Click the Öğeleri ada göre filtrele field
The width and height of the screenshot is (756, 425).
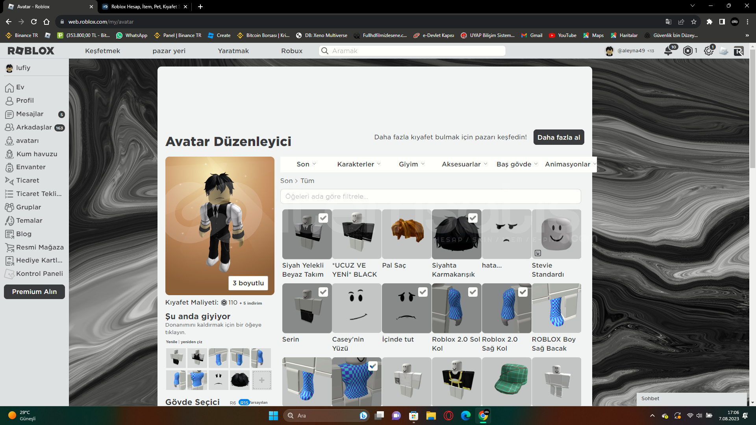[430, 196]
